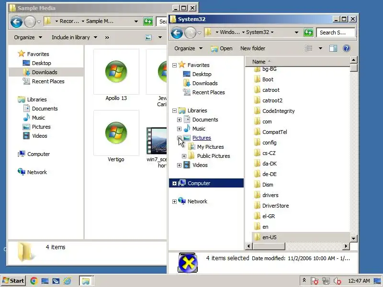Collapse Favorites in System32 tree
Screen dimensions: 383x287
tap(174, 65)
